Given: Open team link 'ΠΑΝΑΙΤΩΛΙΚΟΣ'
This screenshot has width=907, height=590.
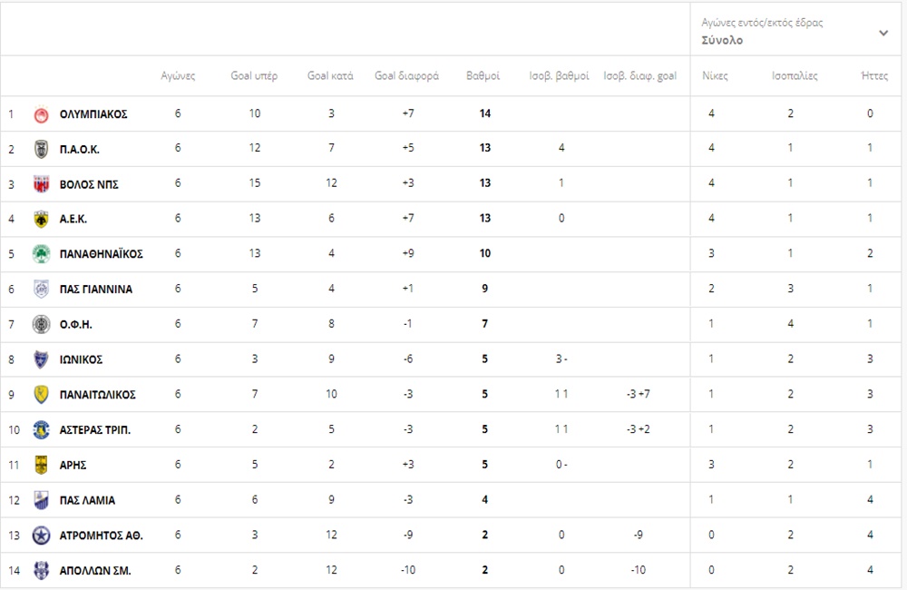Looking at the screenshot, I should coord(98,395).
